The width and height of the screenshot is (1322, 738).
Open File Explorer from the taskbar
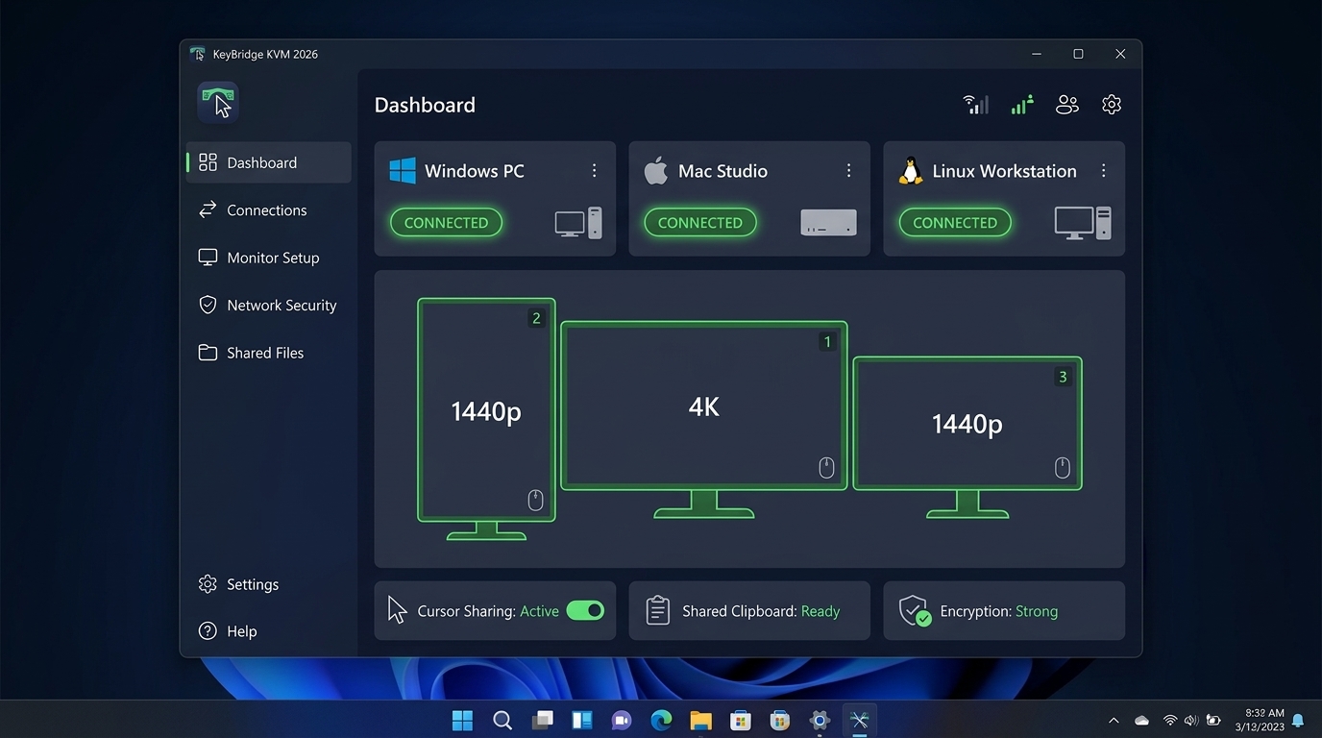700,720
